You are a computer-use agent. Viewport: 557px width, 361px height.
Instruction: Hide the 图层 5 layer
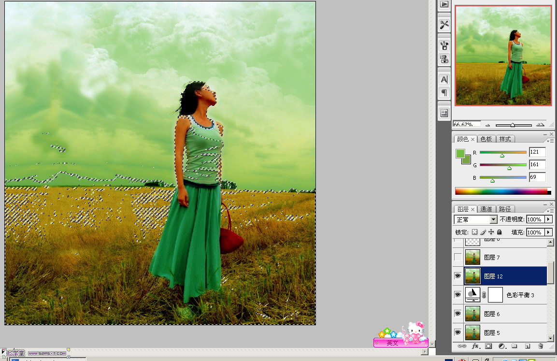point(458,332)
